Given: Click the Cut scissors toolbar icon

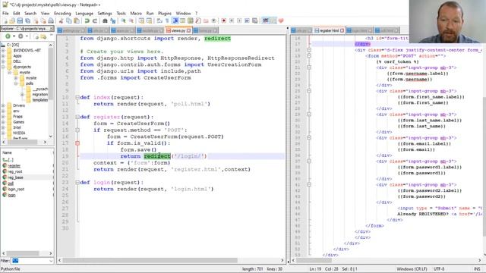Looking at the screenshot, I should [x=61, y=20].
